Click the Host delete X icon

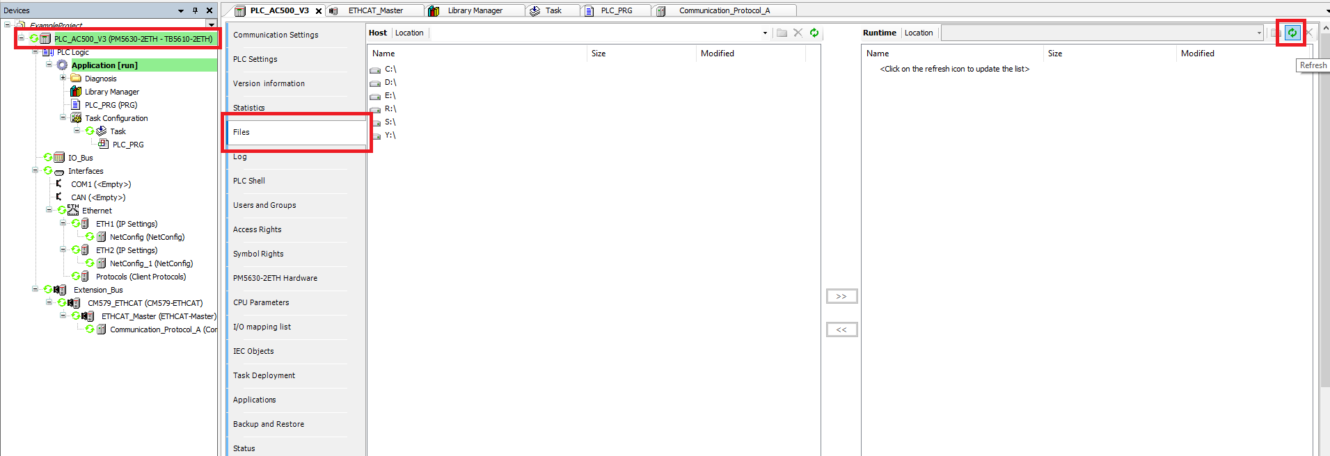tap(798, 33)
